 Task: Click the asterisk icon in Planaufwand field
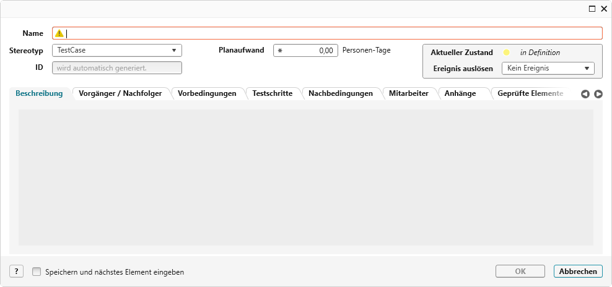pos(280,51)
